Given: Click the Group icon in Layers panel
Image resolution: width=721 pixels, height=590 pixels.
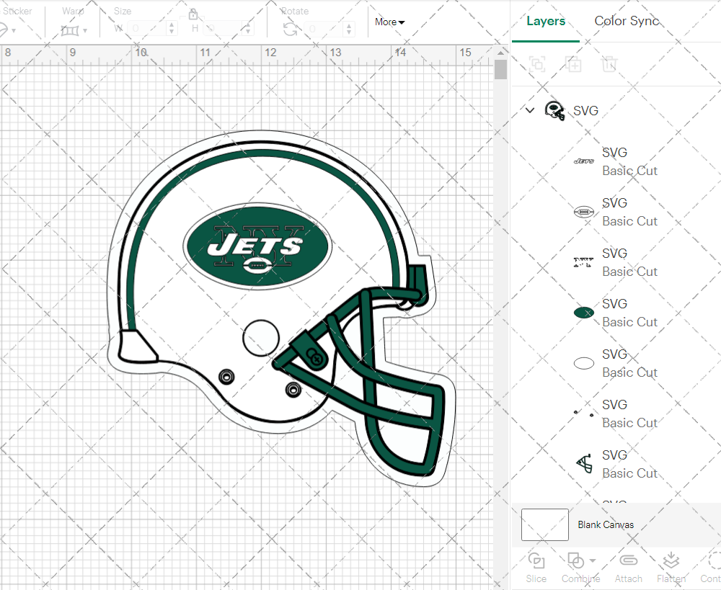Looking at the screenshot, I should pyautogui.click(x=536, y=64).
